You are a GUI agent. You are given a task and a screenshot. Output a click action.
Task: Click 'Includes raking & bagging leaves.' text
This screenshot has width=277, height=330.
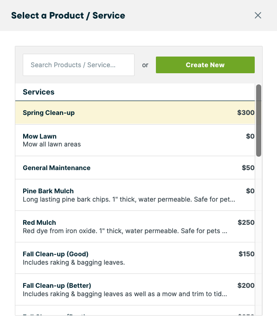click(74, 262)
